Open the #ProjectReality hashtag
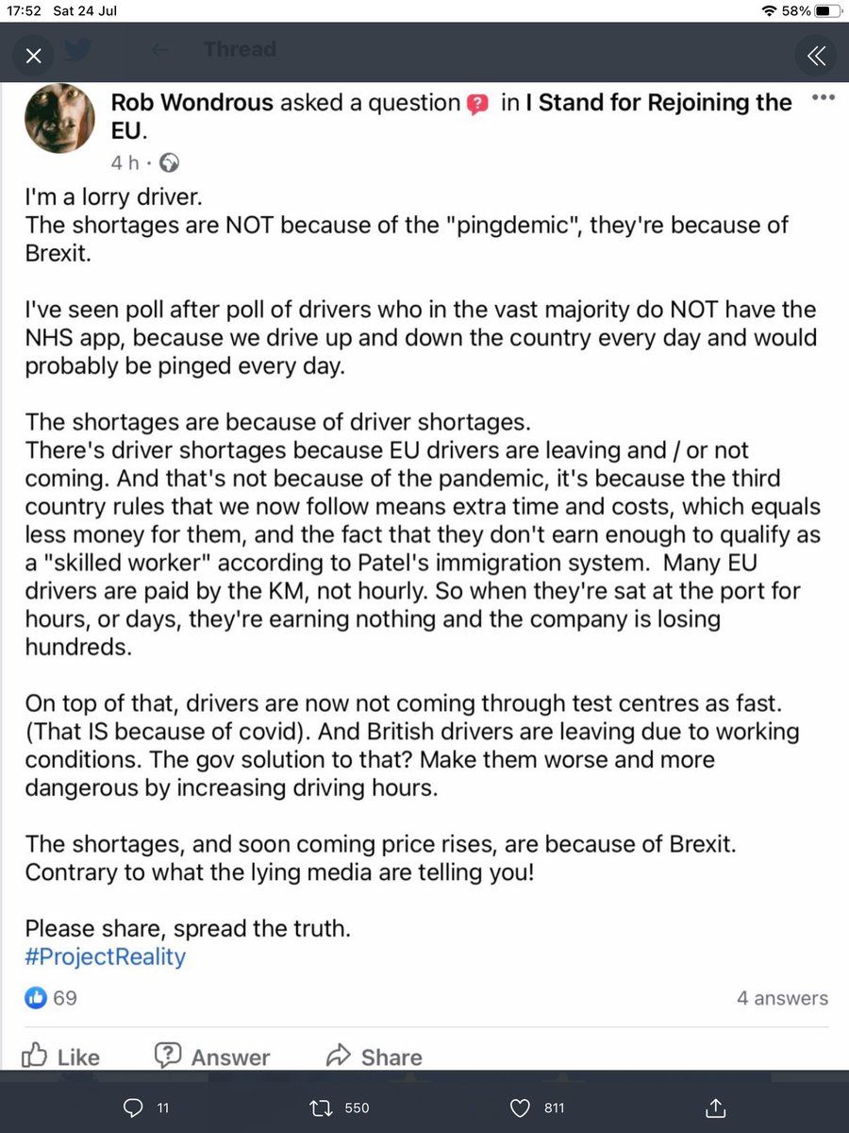This screenshot has width=849, height=1133. pyautogui.click(x=106, y=956)
